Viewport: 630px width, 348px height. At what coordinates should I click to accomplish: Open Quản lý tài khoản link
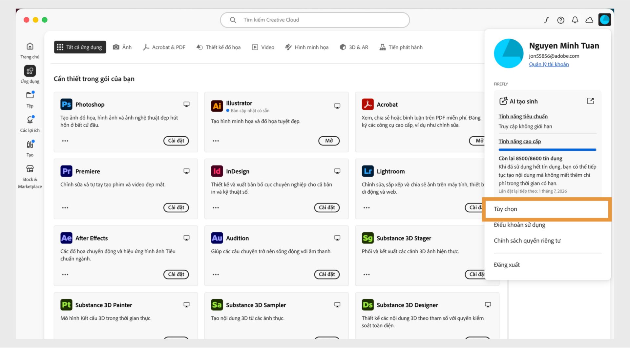tap(549, 64)
